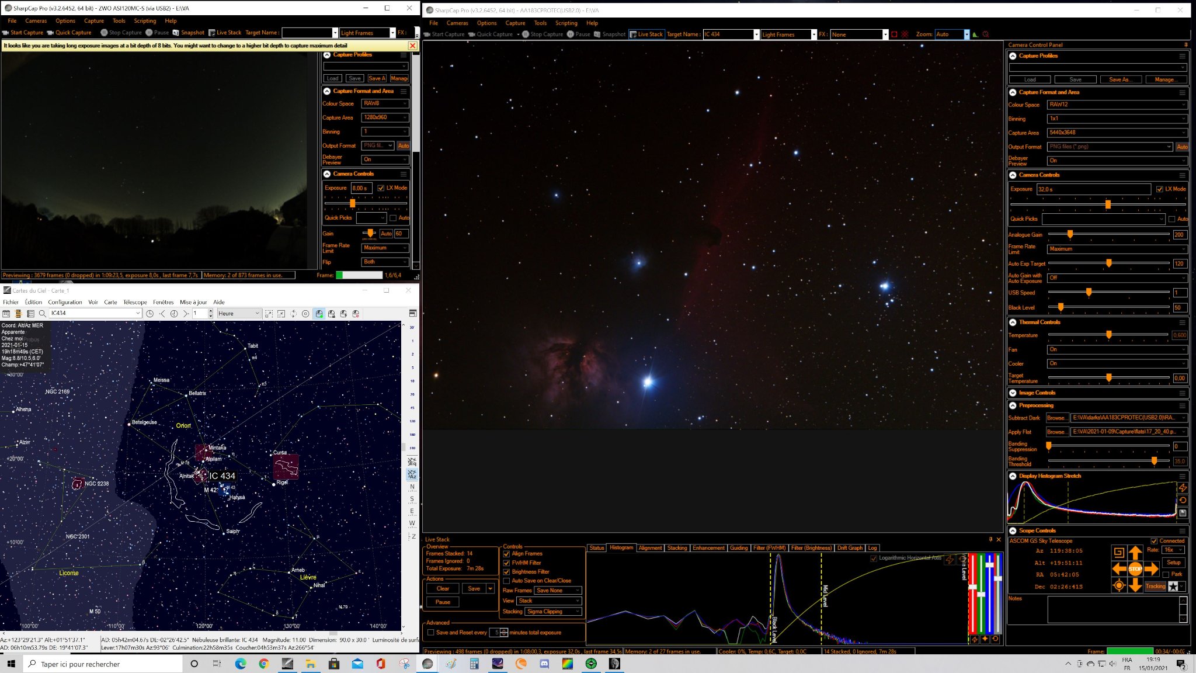Click the Clear button in Live Stack Actions

443,589
